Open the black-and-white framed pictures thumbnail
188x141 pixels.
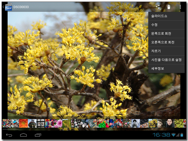coord(41,123)
